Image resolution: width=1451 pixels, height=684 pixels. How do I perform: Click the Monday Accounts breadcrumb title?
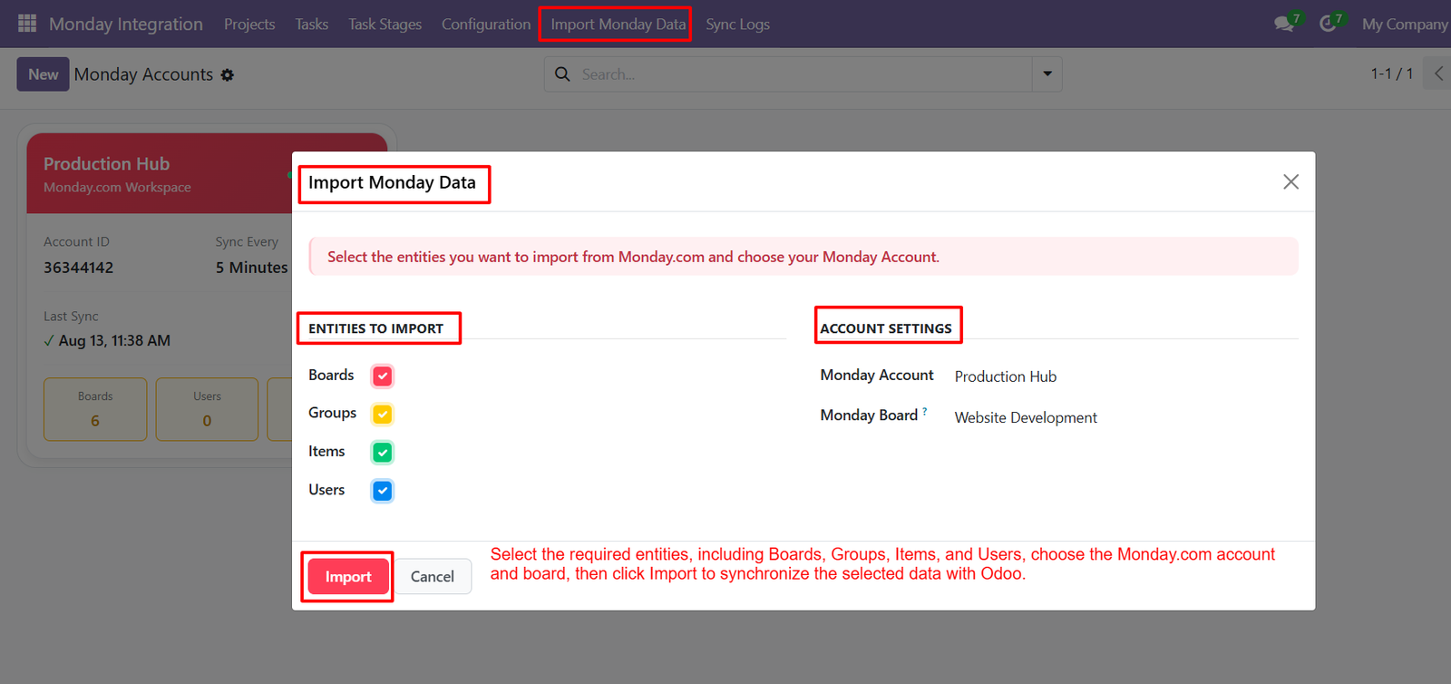[x=143, y=74]
